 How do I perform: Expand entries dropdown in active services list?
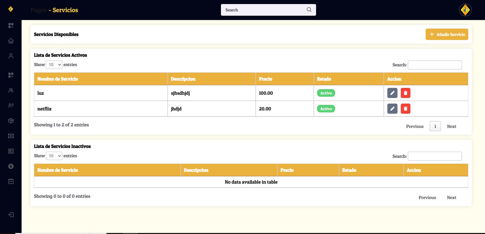[54, 65]
